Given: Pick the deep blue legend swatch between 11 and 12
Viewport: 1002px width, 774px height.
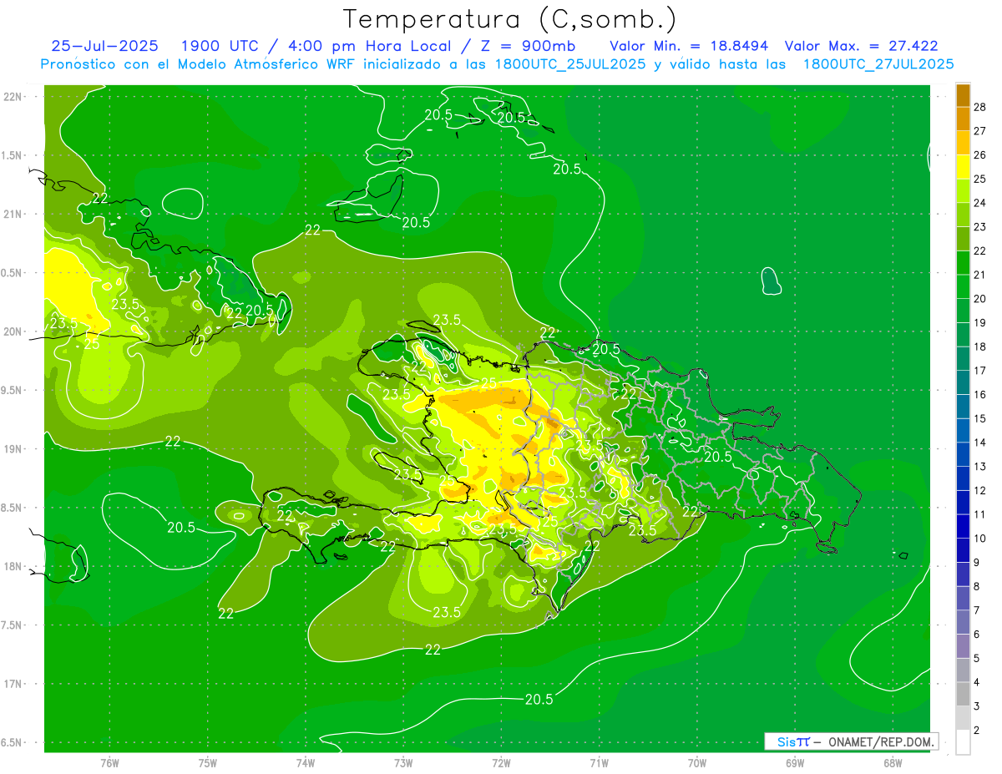Looking at the screenshot, I should [x=963, y=503].
